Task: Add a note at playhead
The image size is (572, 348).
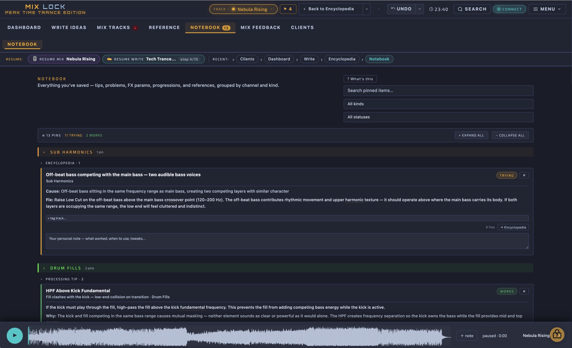Action: point(466,336)
